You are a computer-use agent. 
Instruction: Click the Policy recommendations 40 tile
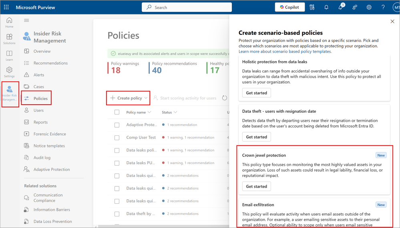tap(173, 68)
